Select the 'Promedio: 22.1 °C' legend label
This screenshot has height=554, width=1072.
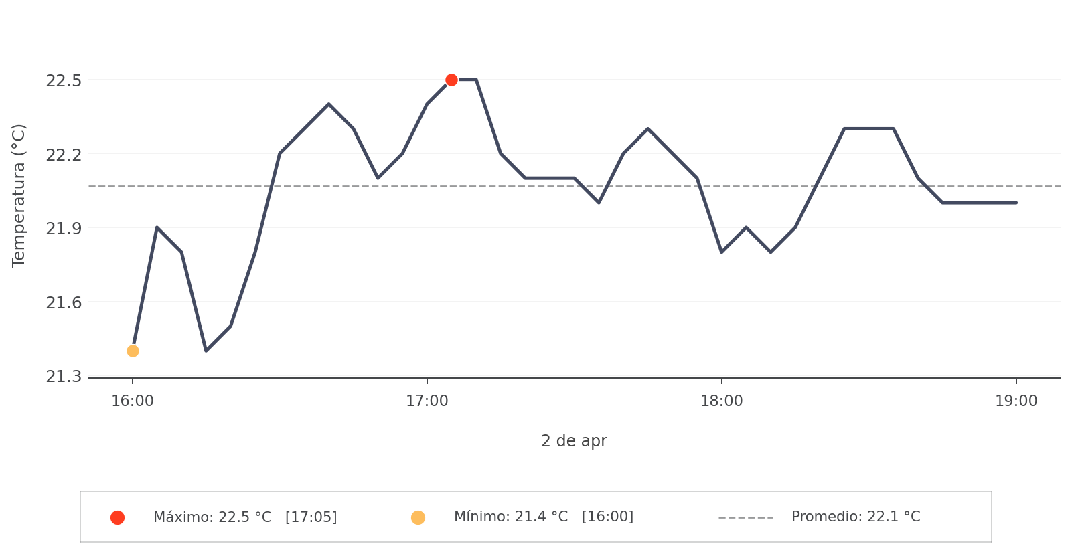click(855, 517)
